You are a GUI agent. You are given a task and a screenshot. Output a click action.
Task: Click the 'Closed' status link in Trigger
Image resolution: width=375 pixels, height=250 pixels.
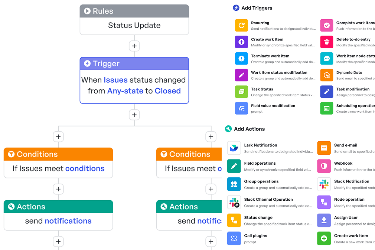click(167, 91)
